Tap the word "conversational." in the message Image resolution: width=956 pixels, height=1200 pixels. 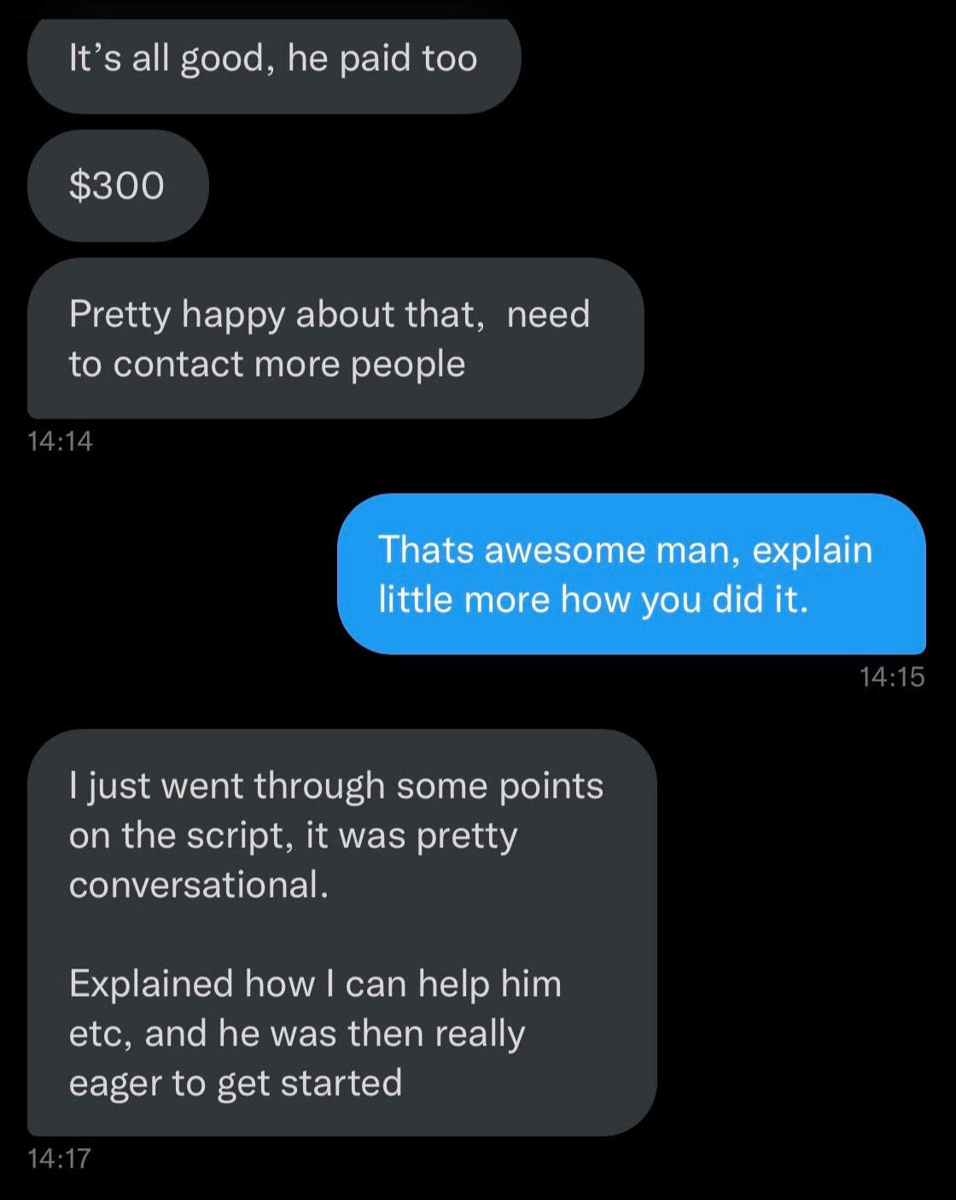click(x=198, y=884)
